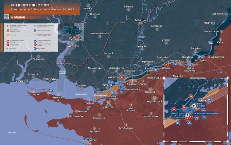Click the Zaliznyi Port label
The image size is (231, 145).
pos(90,140)
